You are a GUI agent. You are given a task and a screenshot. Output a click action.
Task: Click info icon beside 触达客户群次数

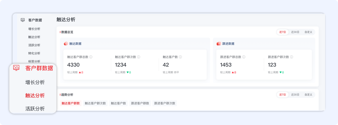coord(139,57)
